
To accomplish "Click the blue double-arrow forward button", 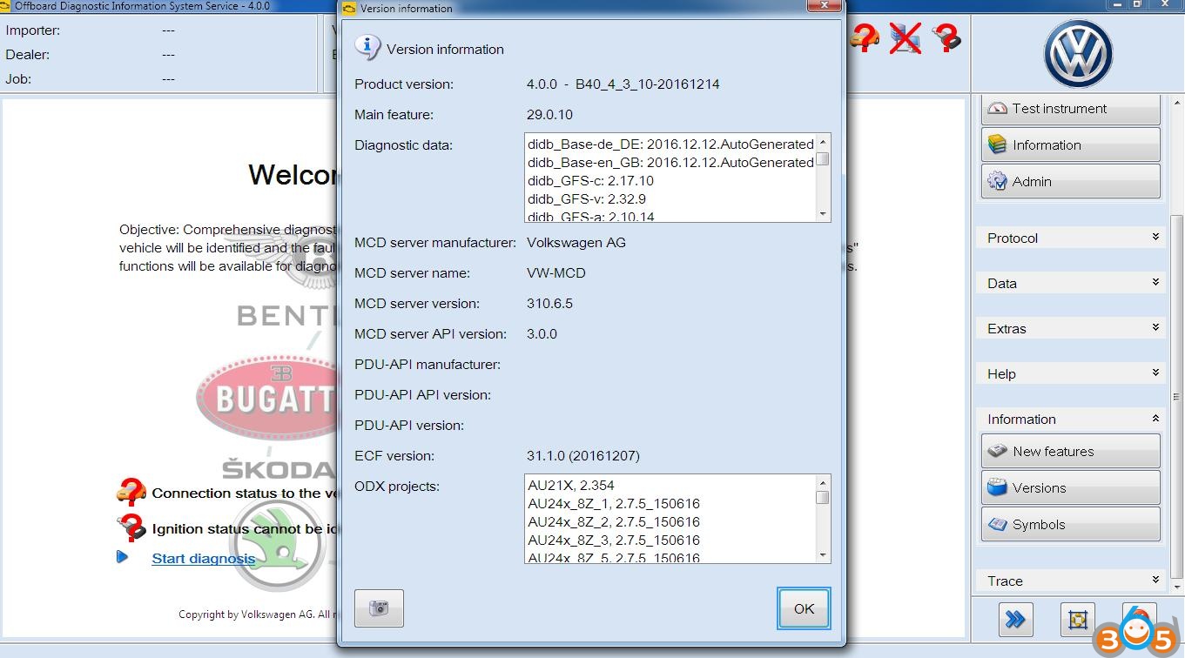I will [1015, 619].
